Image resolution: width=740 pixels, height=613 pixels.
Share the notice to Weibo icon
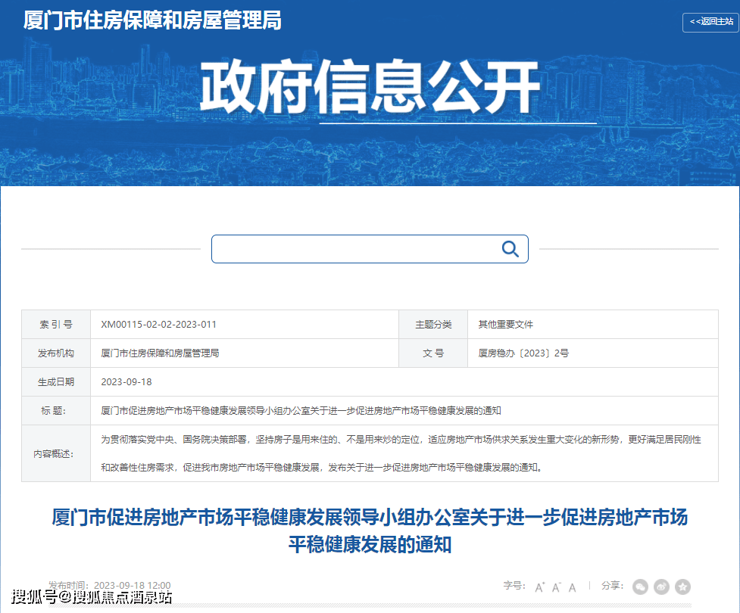pos(660,586)
